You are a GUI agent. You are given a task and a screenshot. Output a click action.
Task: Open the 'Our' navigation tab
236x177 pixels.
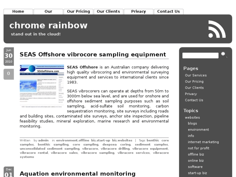pos(48,12)
